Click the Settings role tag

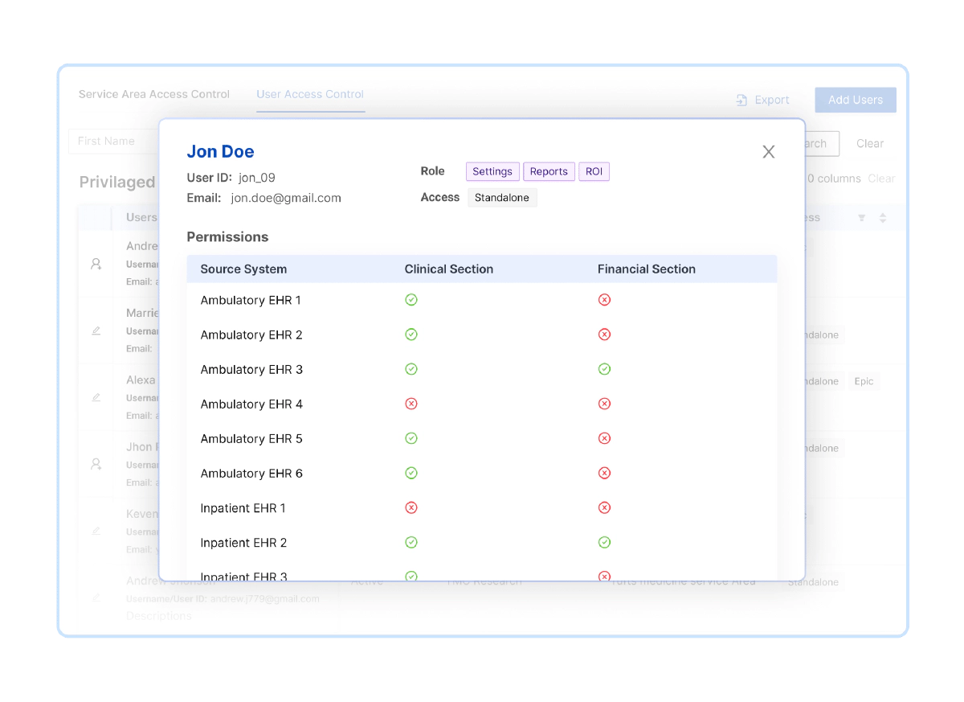pyautogui.click(x=492, y=171)
